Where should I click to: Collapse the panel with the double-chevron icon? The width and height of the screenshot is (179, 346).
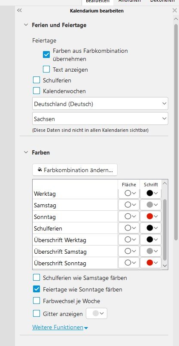(x=19, y=10)
